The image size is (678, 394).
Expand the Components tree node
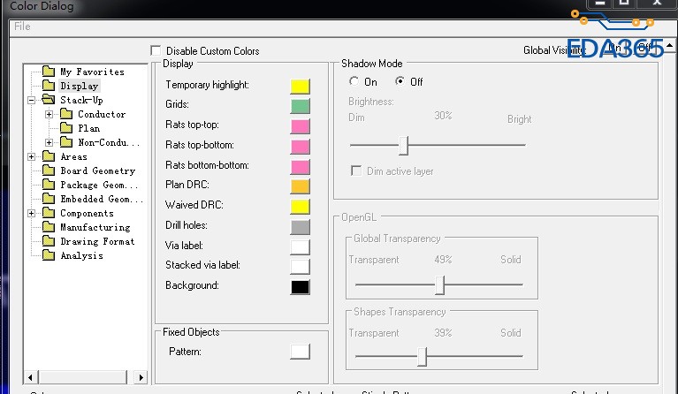pos(32,213)
